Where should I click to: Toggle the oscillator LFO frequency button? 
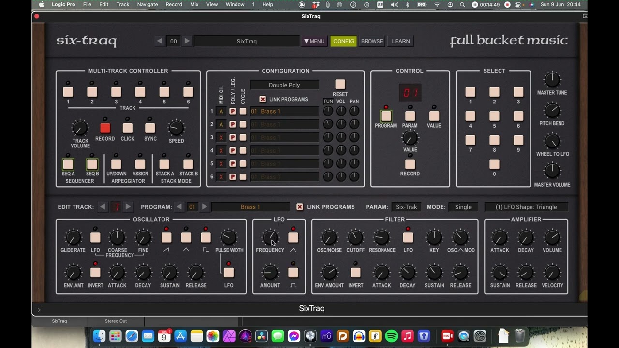(95, 237)
